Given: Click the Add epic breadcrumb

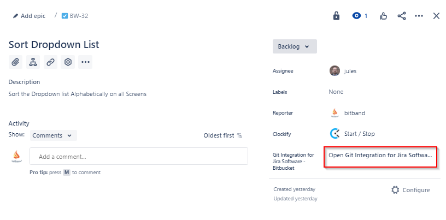Looking at the screenshot, I should pos(30,16).
